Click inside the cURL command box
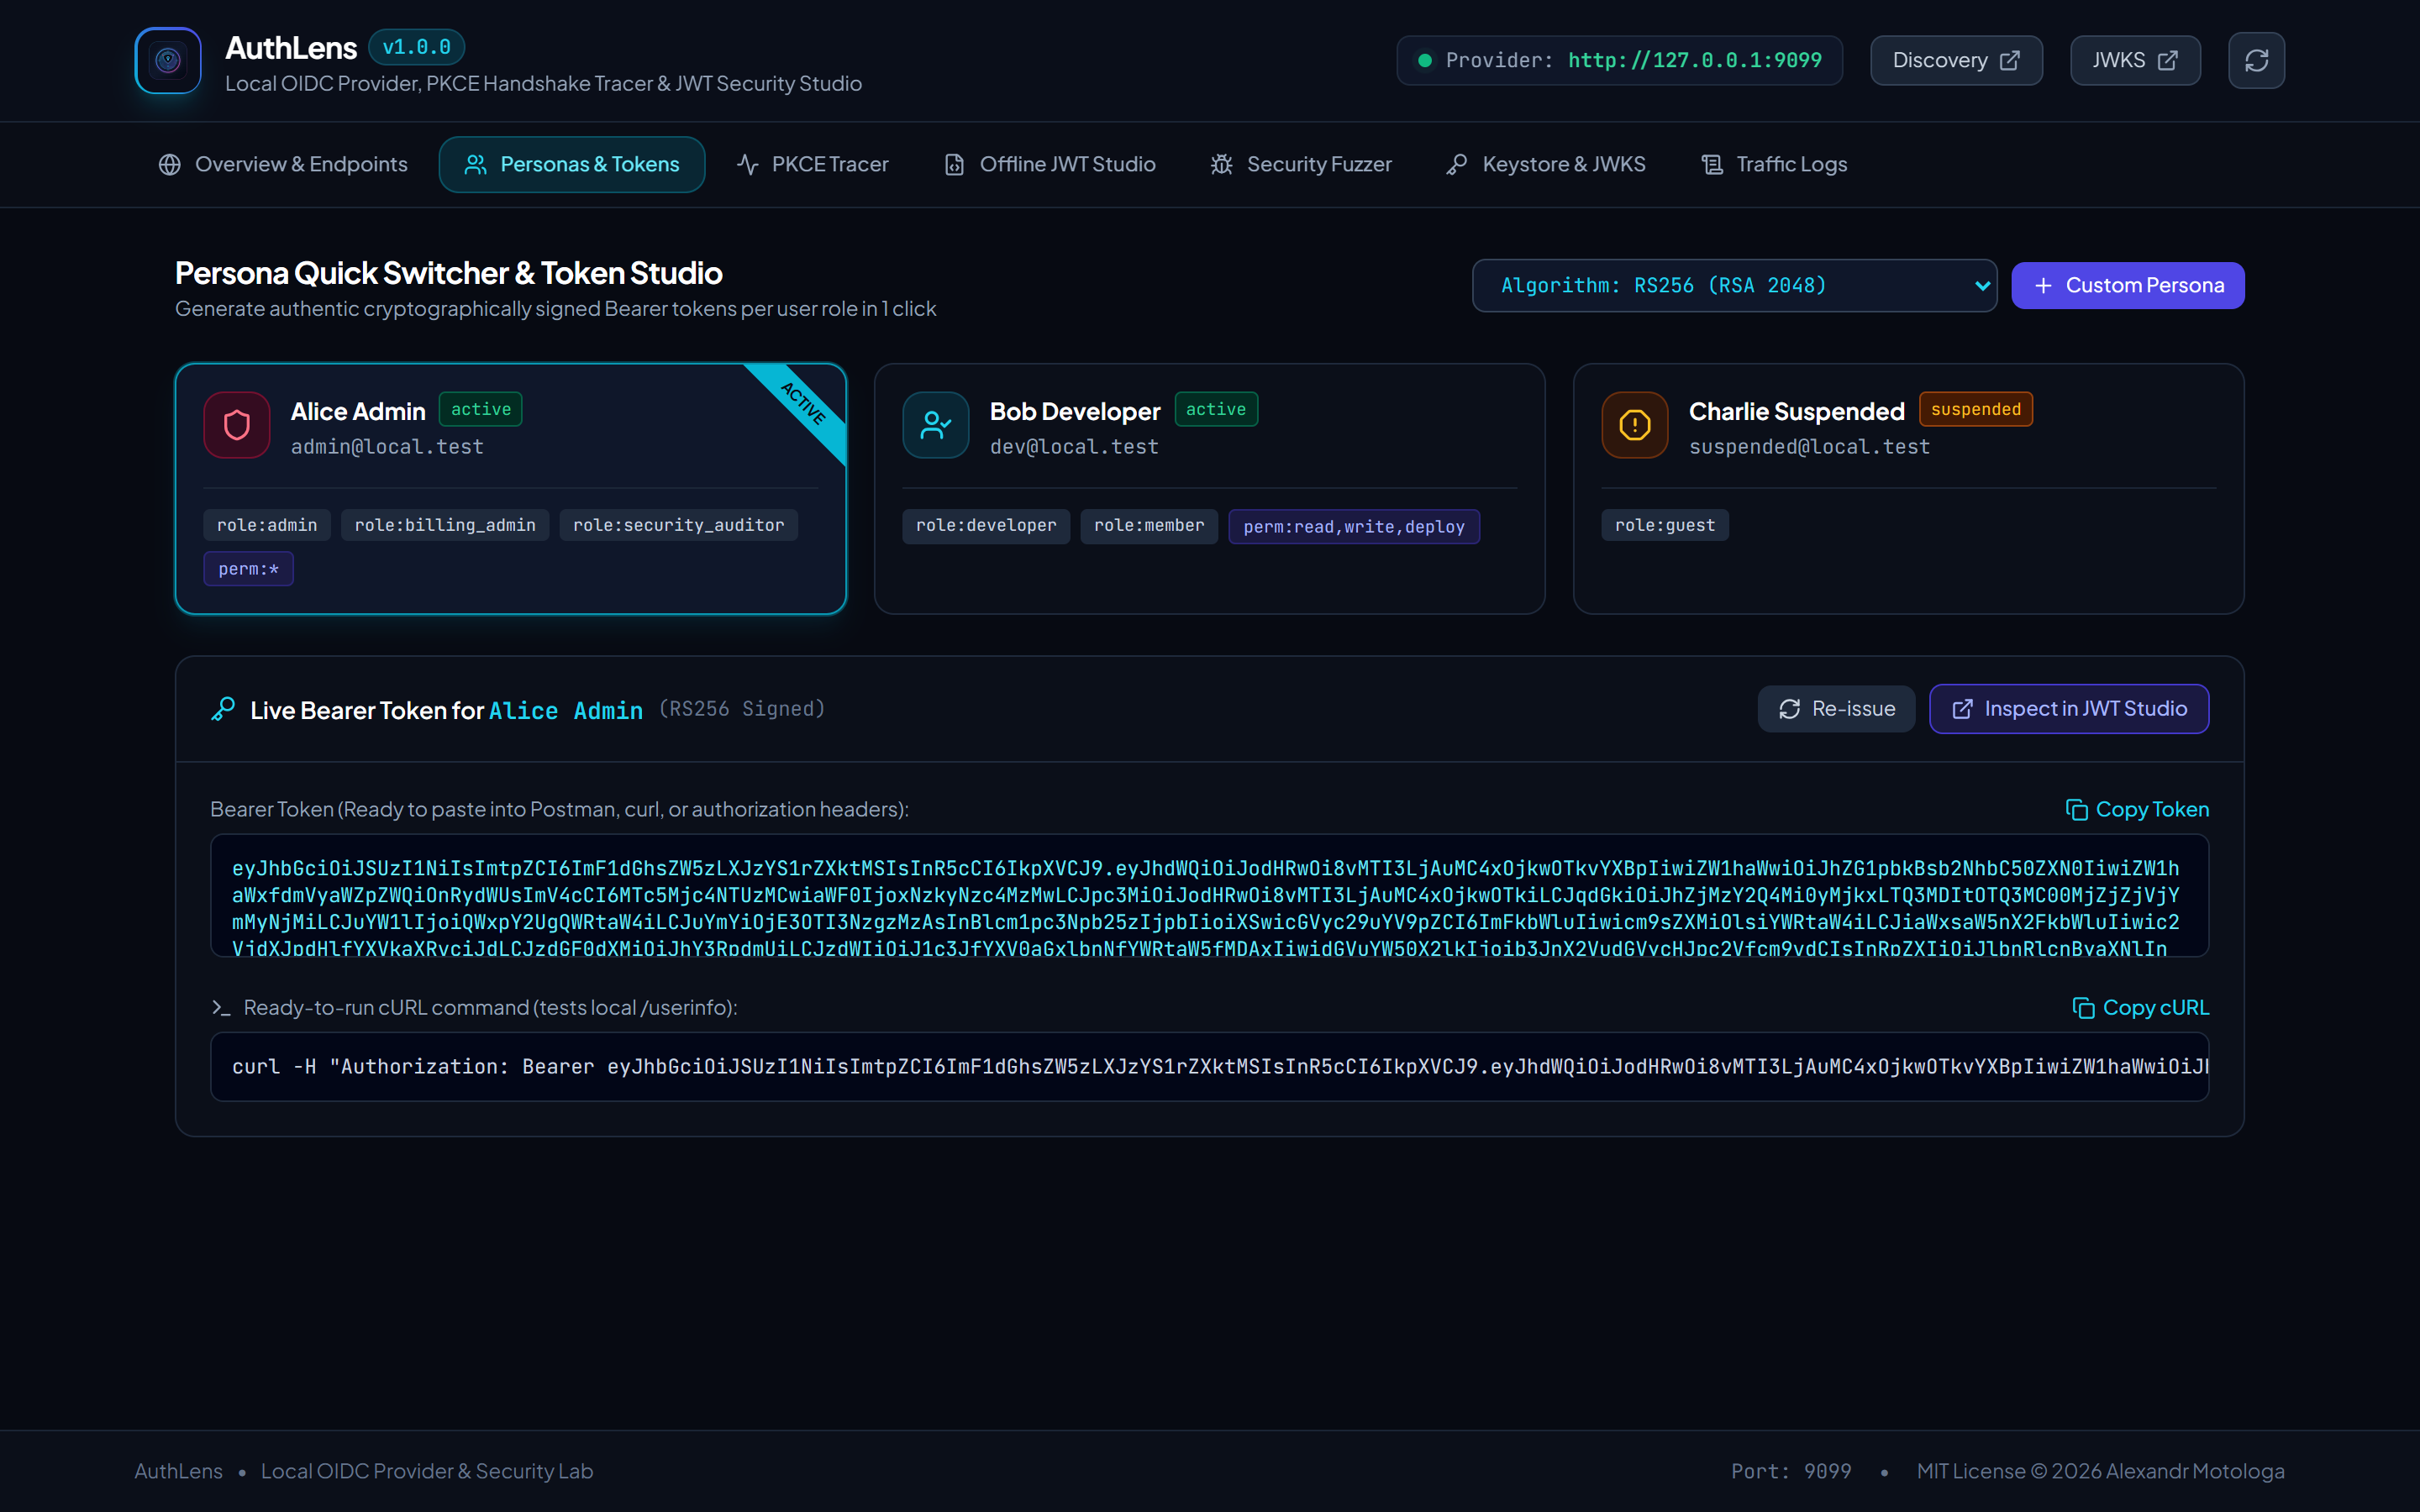 [1209, 1067]
